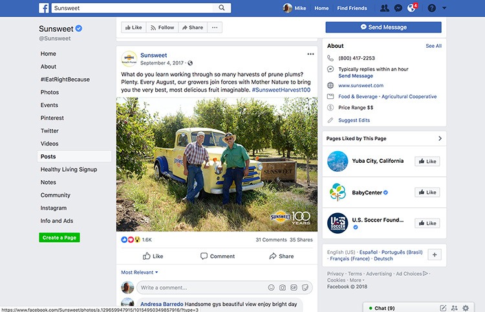Open the friend requests icon
The width and height of the screenshot is (485, 312).
click(385, 8)
